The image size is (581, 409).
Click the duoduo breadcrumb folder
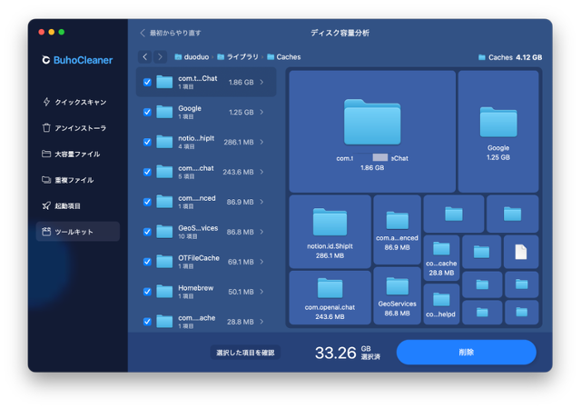(x=192, y=56)
